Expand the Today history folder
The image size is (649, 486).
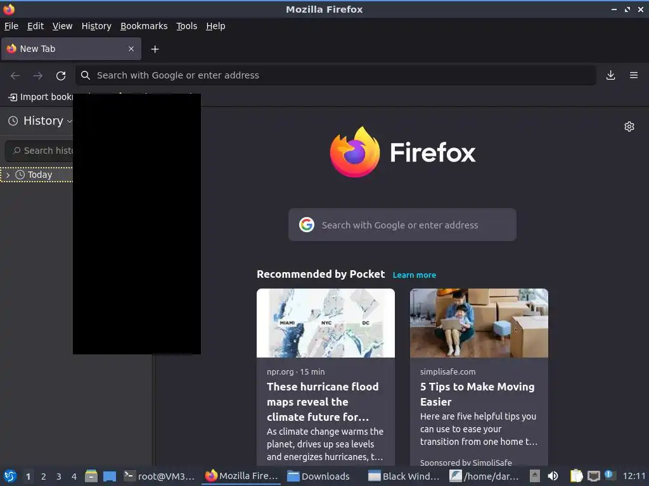(x=8, y=175)
